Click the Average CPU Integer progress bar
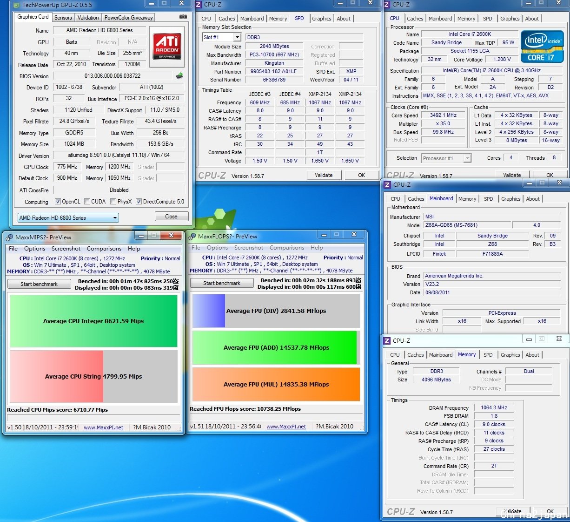 tap(93, 321)
